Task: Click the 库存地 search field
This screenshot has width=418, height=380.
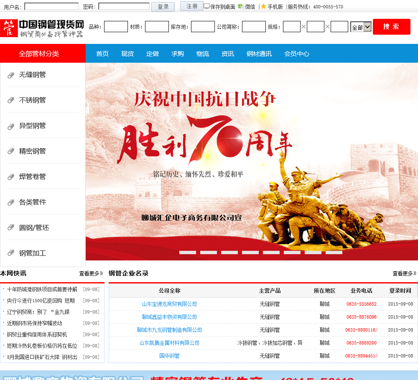Action: click(x=203, y=26)
